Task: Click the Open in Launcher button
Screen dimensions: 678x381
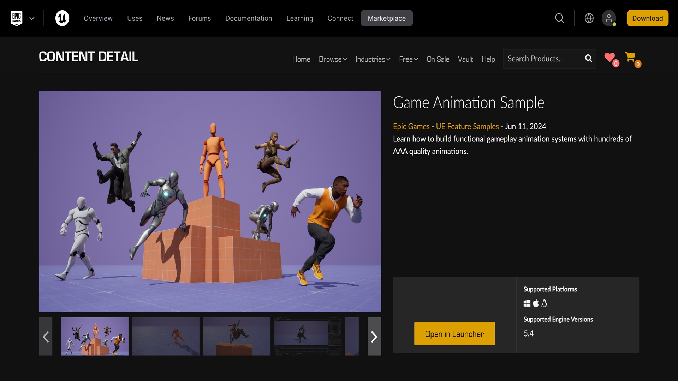Action: click(454, 334)
